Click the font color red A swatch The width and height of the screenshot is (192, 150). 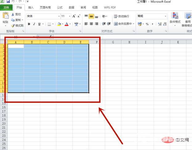point(67,24)
